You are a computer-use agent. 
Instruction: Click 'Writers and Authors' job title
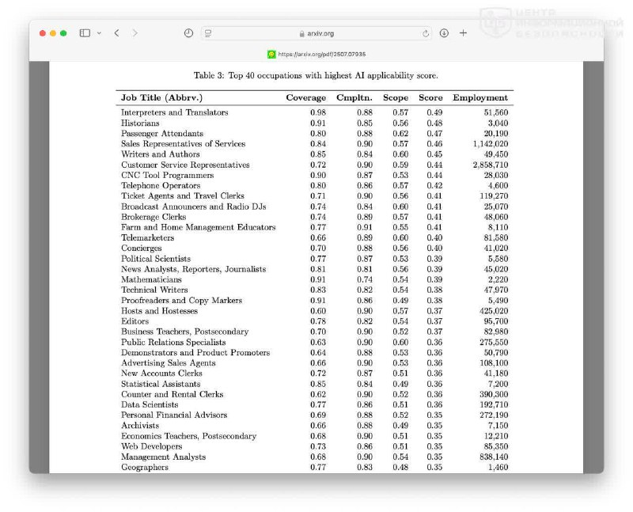pos(161,154)
